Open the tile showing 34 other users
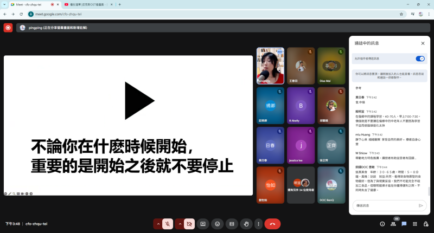 (x=301, y=185)
